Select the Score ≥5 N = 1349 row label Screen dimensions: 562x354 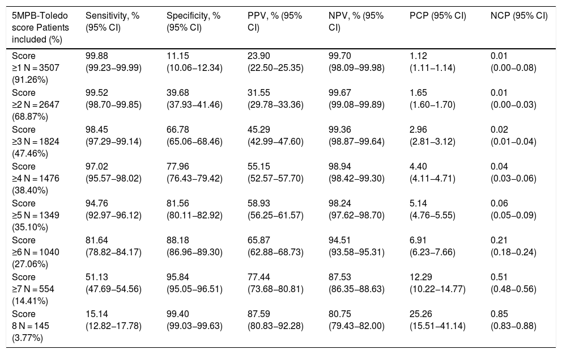tap(37, 214)
